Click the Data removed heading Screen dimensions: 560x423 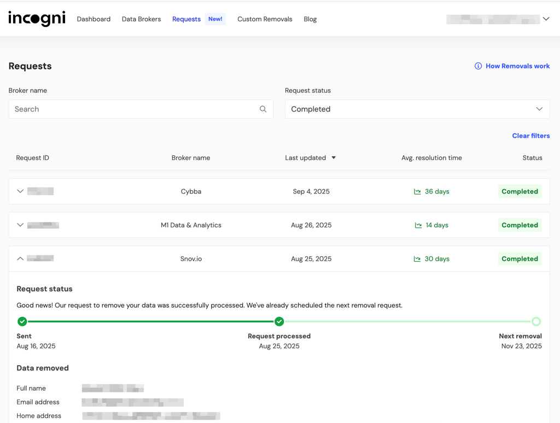coord(43,368)
